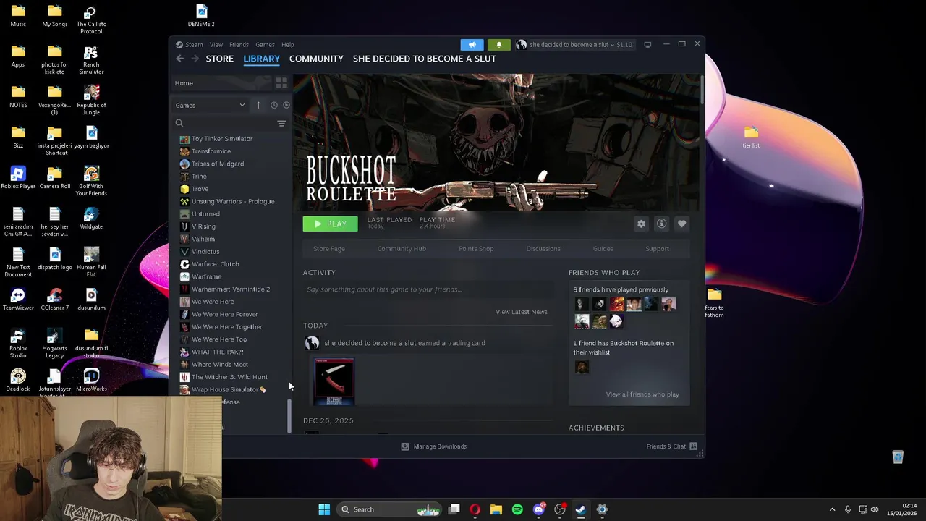
Task: Go forward with the Steam forward arrow
Action: click(x=194, y=59)
